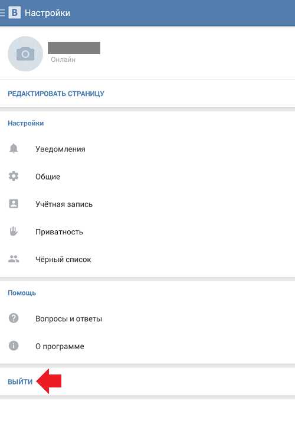The width and height of the screenshot is (295, 431).
Task: Open Вопросы и ответы
Action: pos(147,319)
